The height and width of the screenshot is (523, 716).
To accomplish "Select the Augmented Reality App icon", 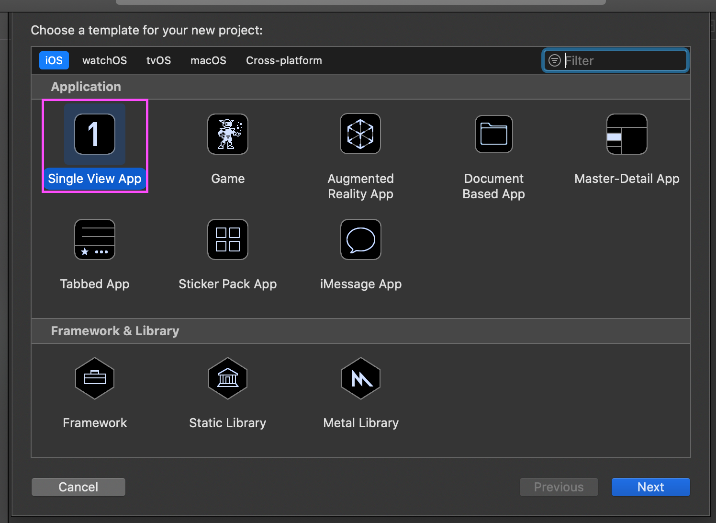I will point(360,134).
